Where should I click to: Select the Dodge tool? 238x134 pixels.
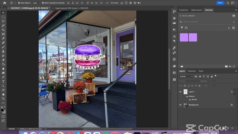pos(3,73)
